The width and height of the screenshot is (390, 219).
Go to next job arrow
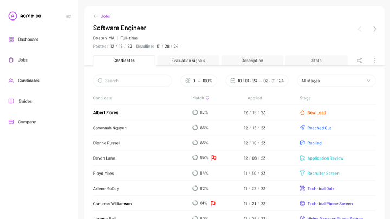click(x=375, y=29)
